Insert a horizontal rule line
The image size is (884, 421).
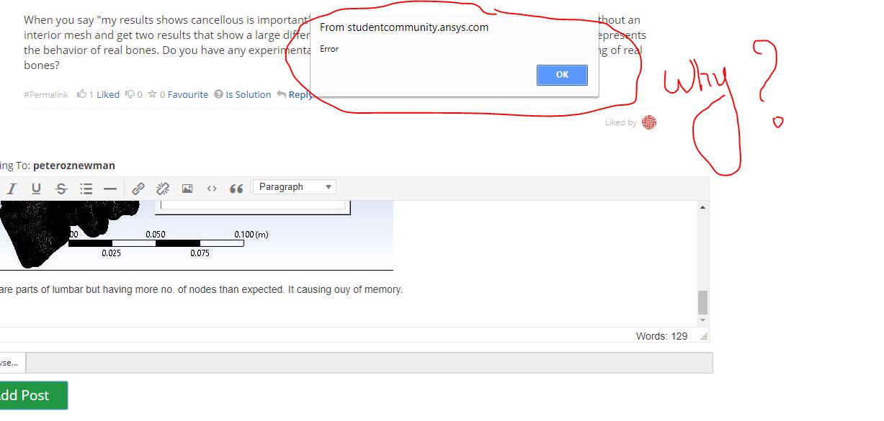[110, 189]
